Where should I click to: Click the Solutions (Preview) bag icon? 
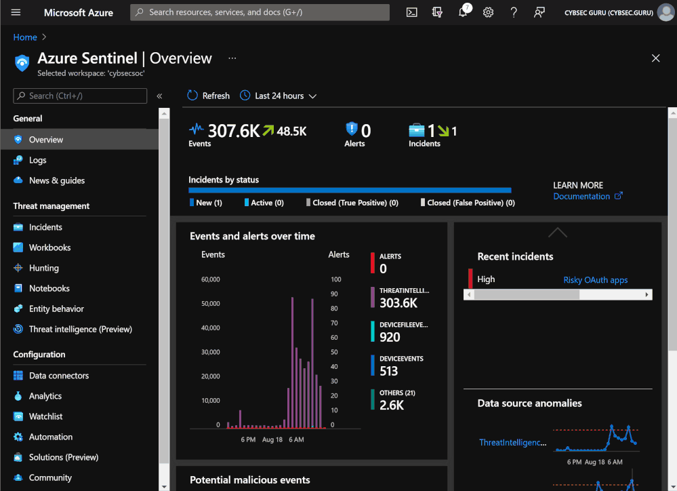(18, 457)
